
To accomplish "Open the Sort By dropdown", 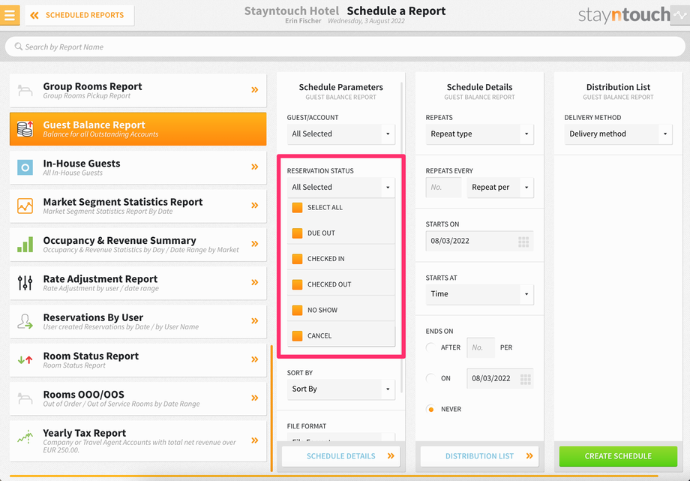I will 341,389.
